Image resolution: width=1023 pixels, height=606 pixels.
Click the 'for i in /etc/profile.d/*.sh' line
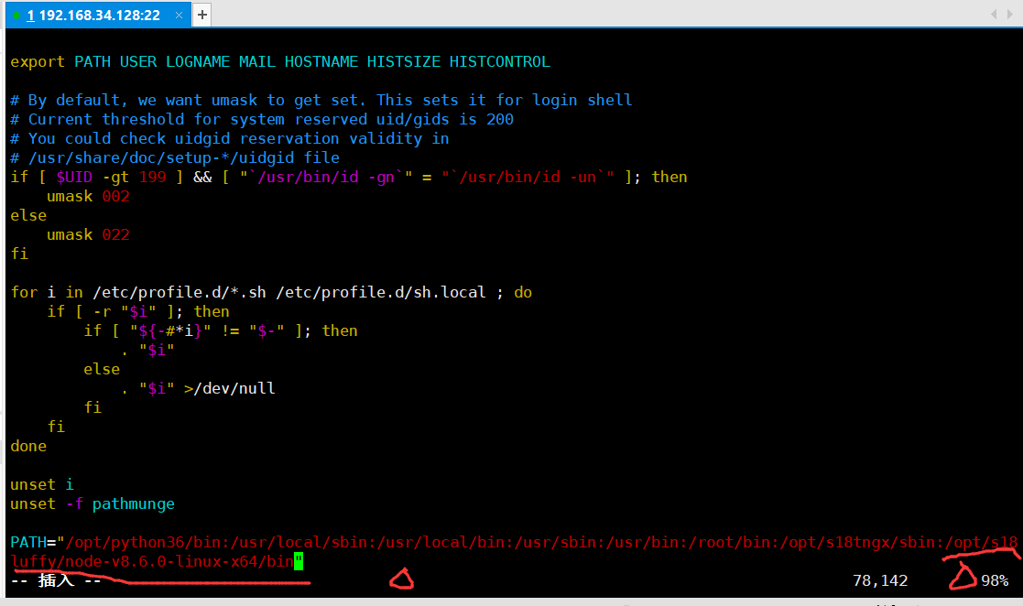point(271,292)
